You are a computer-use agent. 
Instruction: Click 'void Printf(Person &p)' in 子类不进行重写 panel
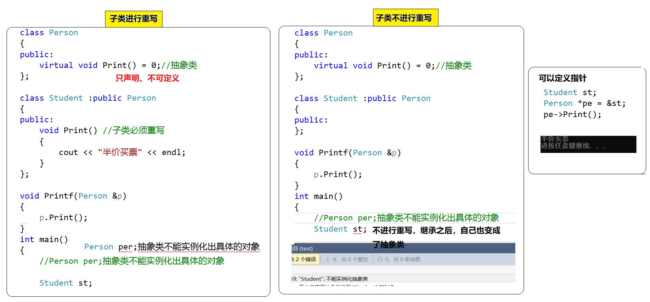[348, 153]
